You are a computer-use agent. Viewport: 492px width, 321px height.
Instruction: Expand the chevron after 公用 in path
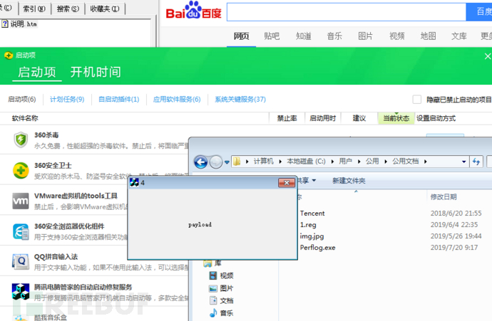point(386,162)
